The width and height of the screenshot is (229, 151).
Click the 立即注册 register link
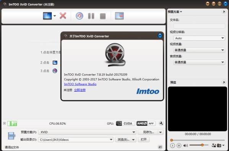pos(80,90)
